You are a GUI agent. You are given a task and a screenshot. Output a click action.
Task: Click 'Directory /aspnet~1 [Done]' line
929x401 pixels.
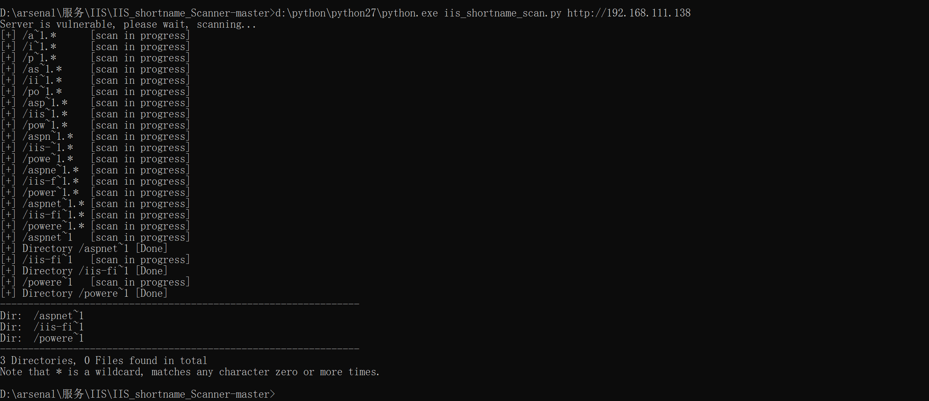pos(84,249)
